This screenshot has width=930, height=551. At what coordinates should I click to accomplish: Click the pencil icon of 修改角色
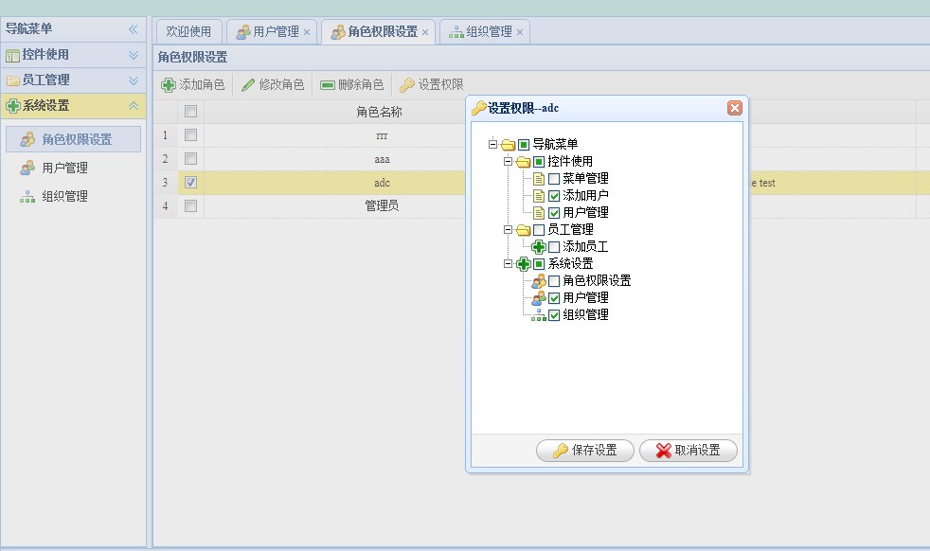(x=248, y=85)
